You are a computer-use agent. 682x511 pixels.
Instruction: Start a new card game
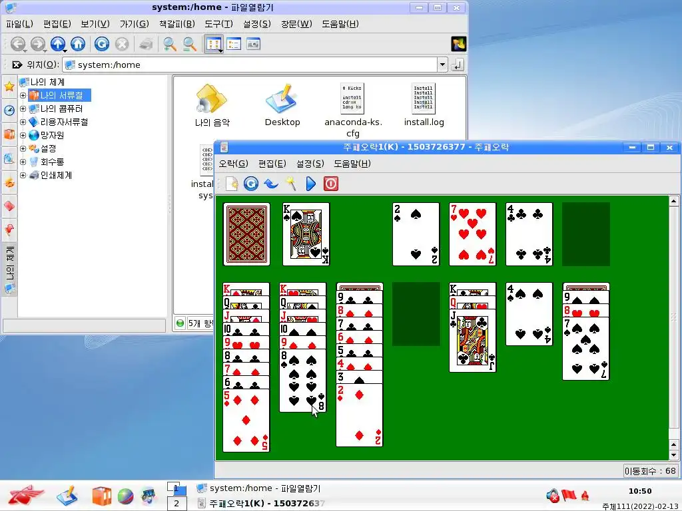pyautogui.click(x=232, y=184)
